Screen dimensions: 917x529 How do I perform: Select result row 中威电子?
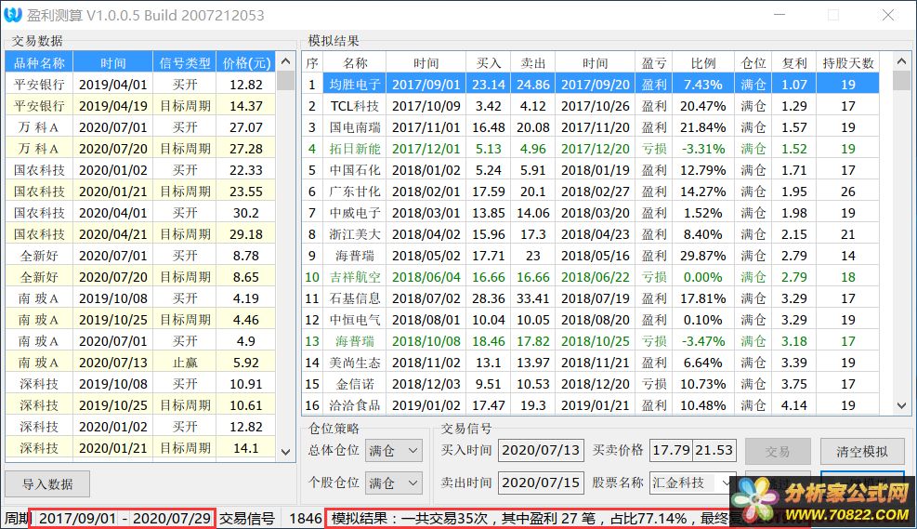pos(591,212)
